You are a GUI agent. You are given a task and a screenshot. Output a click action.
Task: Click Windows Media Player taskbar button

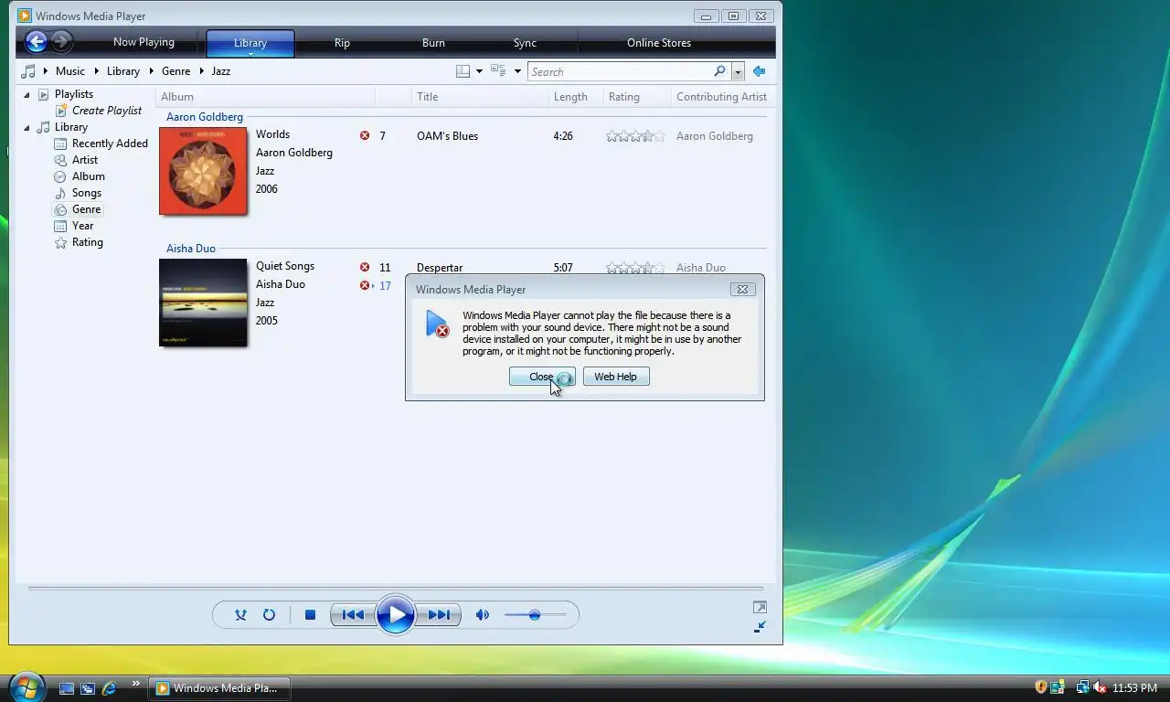point(218,688)
